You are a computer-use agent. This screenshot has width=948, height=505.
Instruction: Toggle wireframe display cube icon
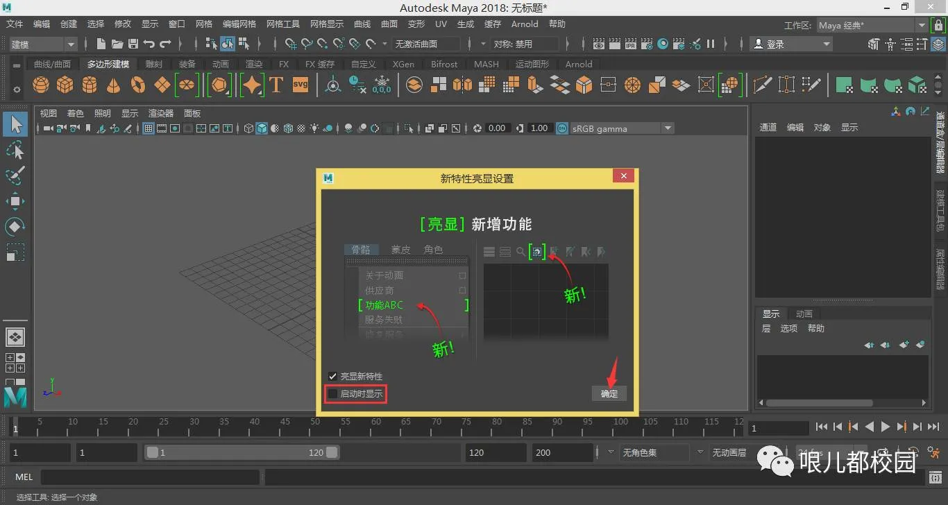click(249, 128)
